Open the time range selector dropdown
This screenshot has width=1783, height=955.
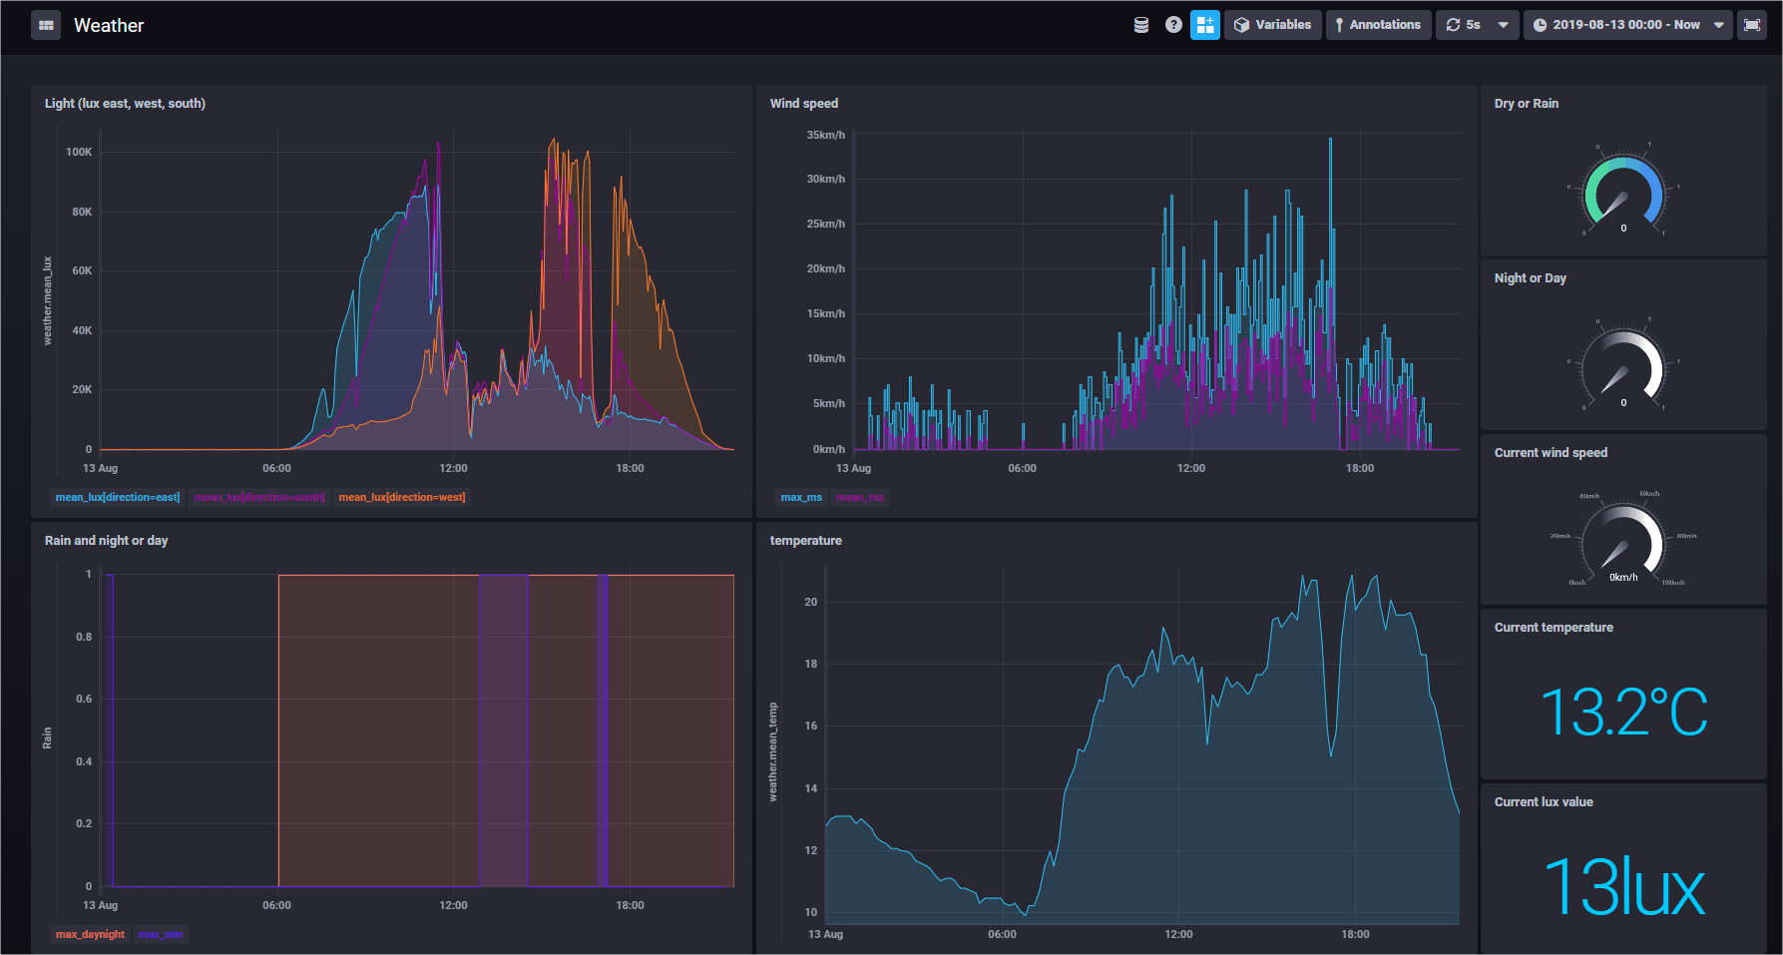click(x=1627, y=25)
